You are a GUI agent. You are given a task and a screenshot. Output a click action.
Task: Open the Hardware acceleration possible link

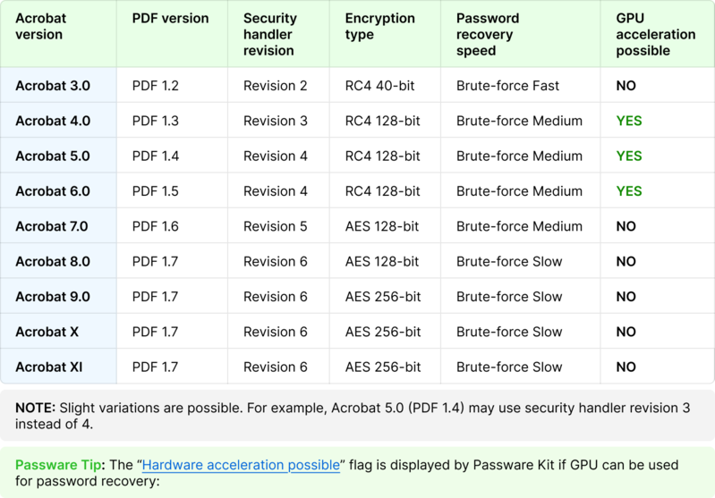241,465
